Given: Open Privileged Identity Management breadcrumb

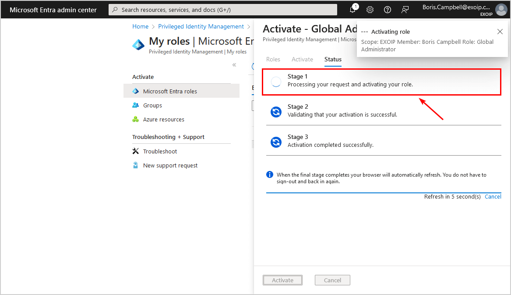Looking at the screenshot, I should point(201,26).
